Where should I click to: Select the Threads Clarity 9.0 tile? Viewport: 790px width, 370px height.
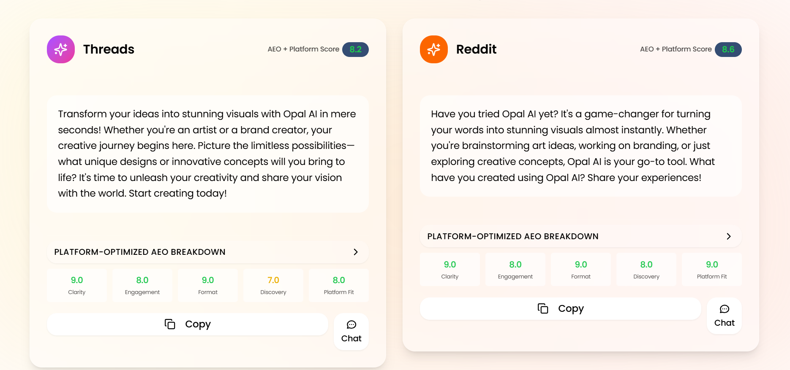tap(77, 285)
